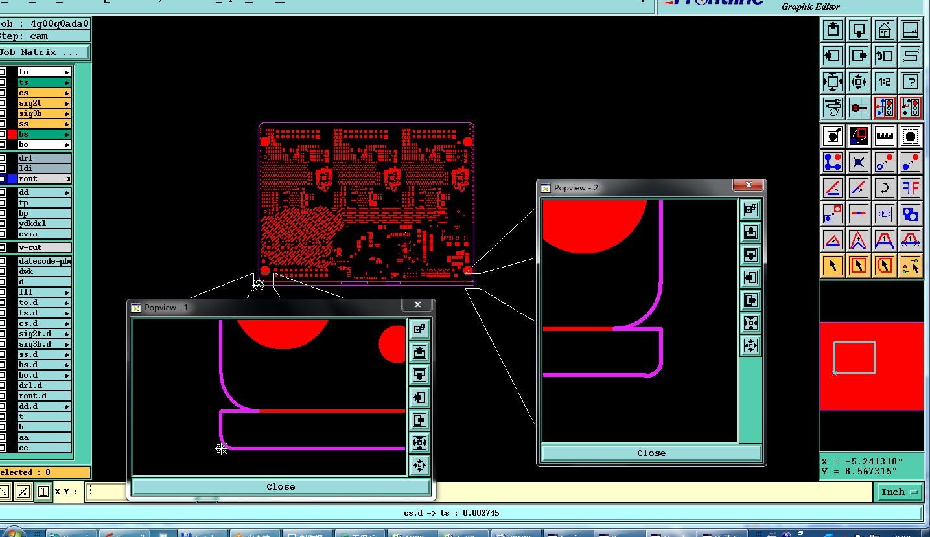Click the grid snap icon beside X Y
The width and height of the screenshot is (930, 537).
[43, 492]
